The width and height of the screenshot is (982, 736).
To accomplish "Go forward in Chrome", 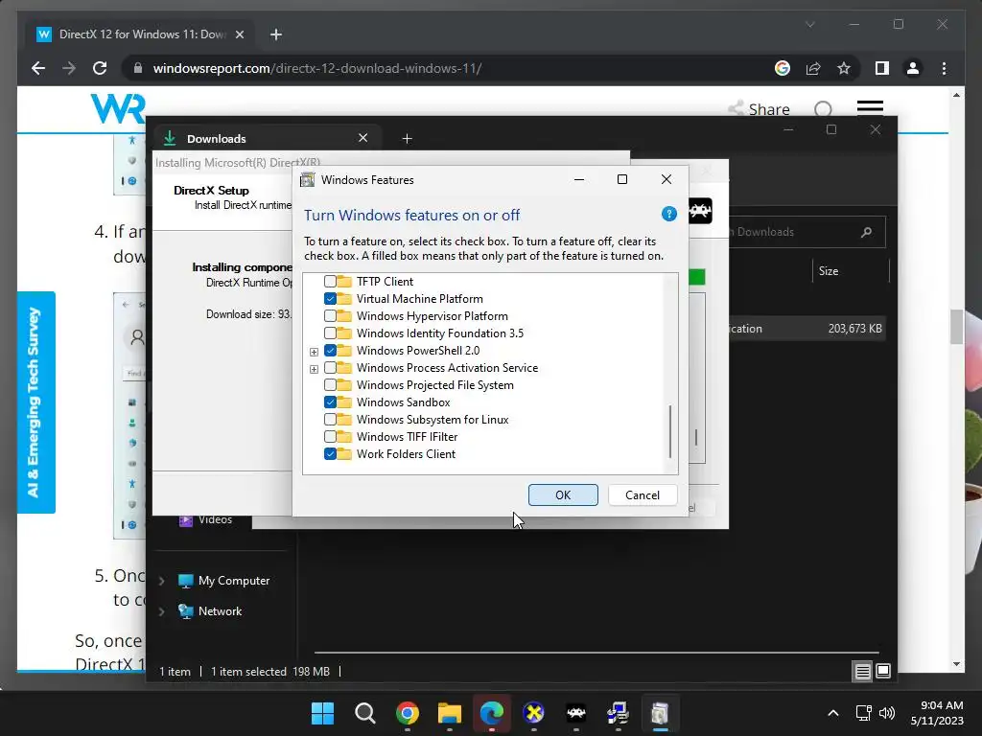I will coord(69,68).
